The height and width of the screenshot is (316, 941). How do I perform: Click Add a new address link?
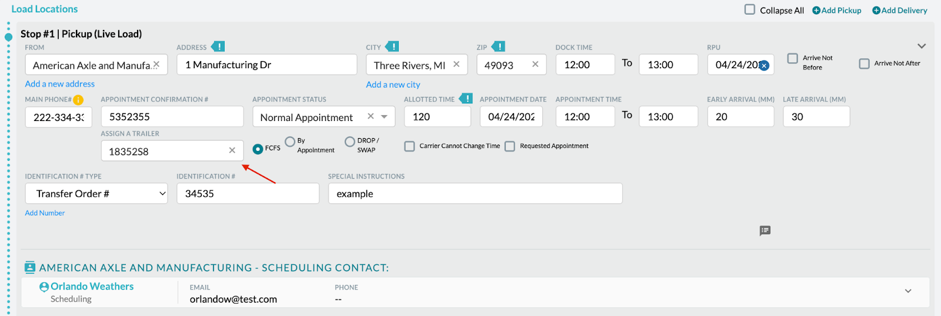(59, 84)
